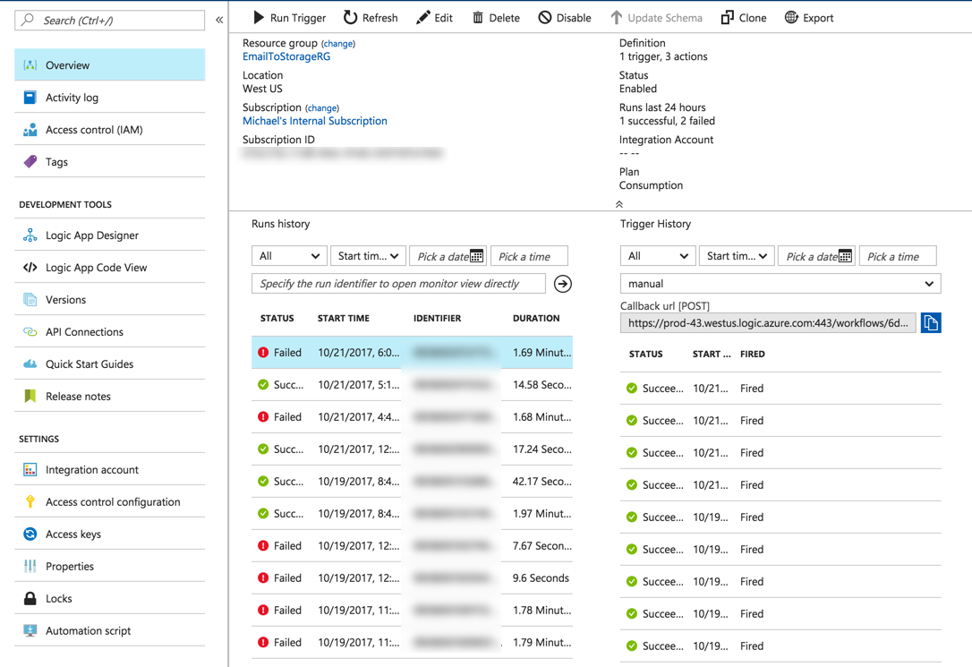Export the logic app
Screen dimensions: 972x667
(x=809, y=17)
